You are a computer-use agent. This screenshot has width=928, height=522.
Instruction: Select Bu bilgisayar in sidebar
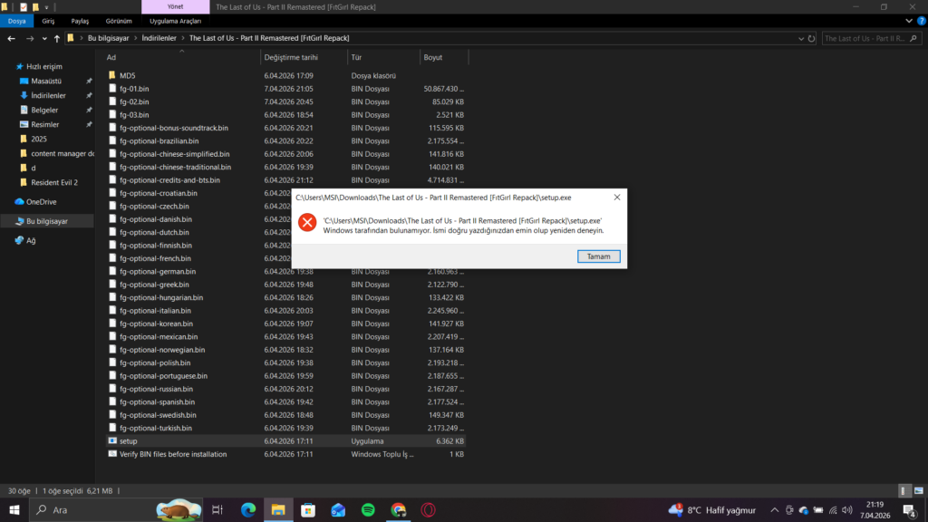click(x=47, y=221)
